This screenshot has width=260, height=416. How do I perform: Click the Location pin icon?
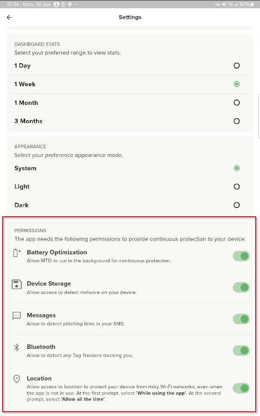tap(17, 379)
